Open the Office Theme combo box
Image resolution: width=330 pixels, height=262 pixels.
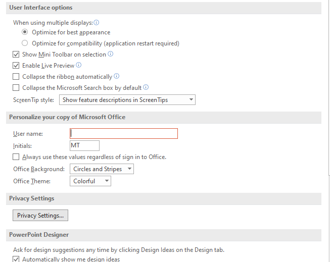(90, 181)
